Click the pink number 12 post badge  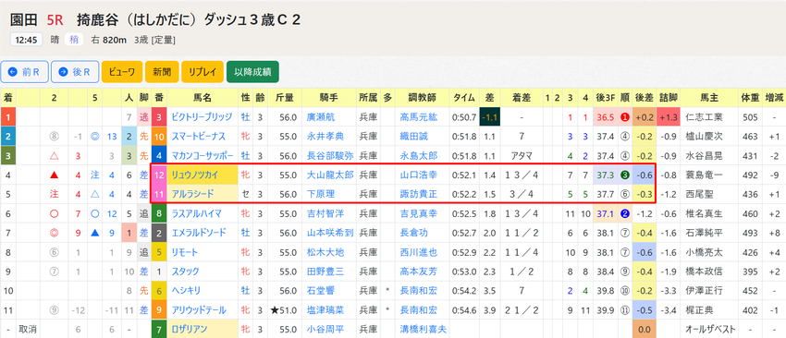(x=159, y=175)
